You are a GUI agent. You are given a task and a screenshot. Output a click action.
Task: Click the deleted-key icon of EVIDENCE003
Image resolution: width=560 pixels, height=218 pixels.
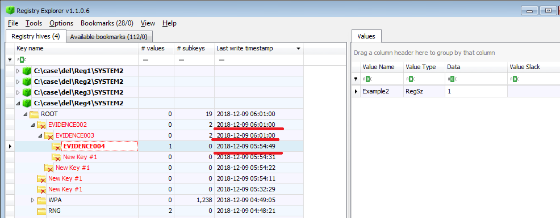pyautogui.click(x=49, y=136)
